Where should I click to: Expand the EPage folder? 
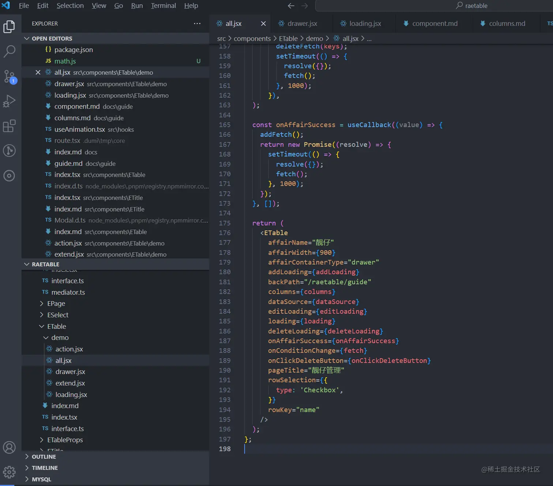click(x=56, y=303)
